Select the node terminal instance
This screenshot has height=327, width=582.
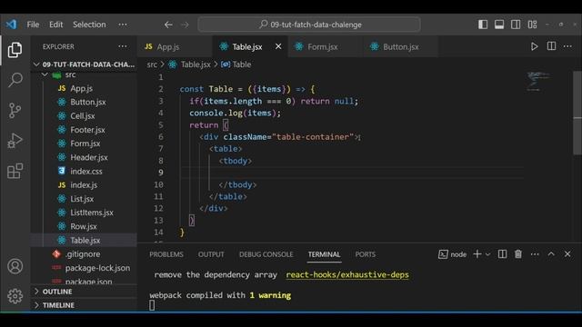(x=453, y=254)
